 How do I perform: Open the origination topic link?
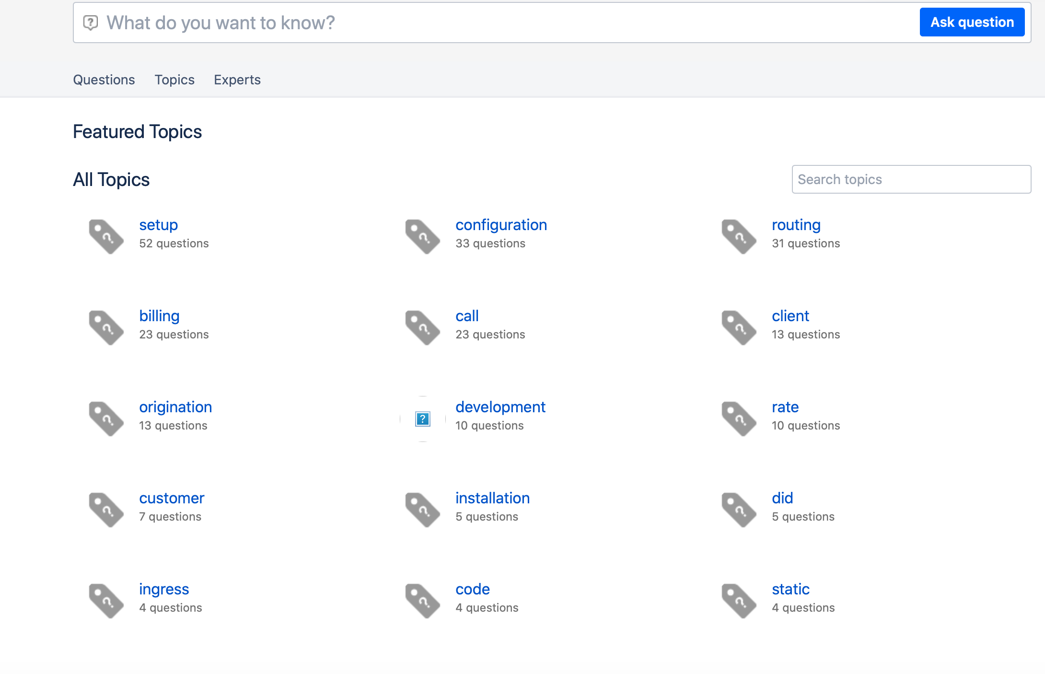175,407
